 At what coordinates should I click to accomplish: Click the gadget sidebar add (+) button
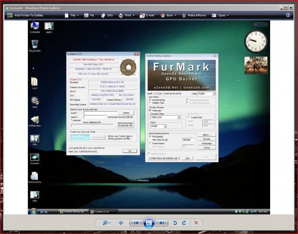point(256,24)
